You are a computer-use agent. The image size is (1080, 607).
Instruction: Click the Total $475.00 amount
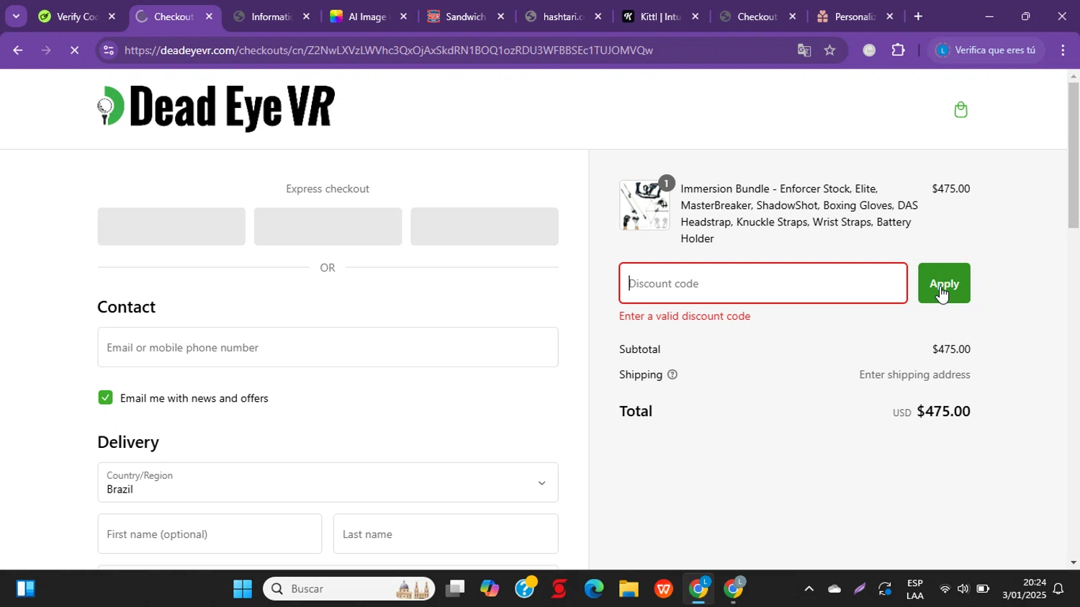pyautogui.click(x=943, y=411)
